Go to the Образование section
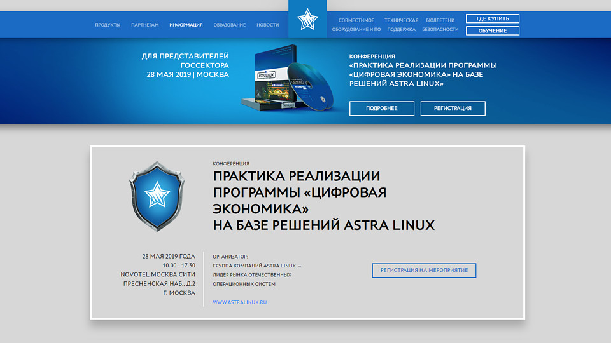 coord(229,25)
